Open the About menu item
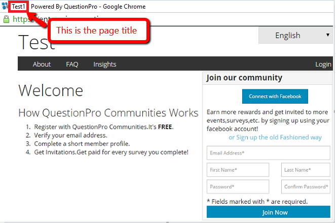This screenshot has width=336, height=223. (42, 64)
